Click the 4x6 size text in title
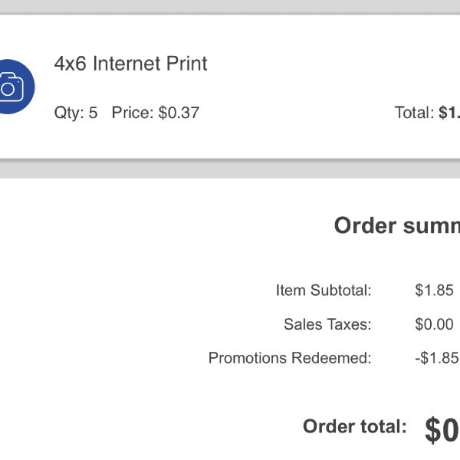This screenshot has width=460, height=460. 71,64
